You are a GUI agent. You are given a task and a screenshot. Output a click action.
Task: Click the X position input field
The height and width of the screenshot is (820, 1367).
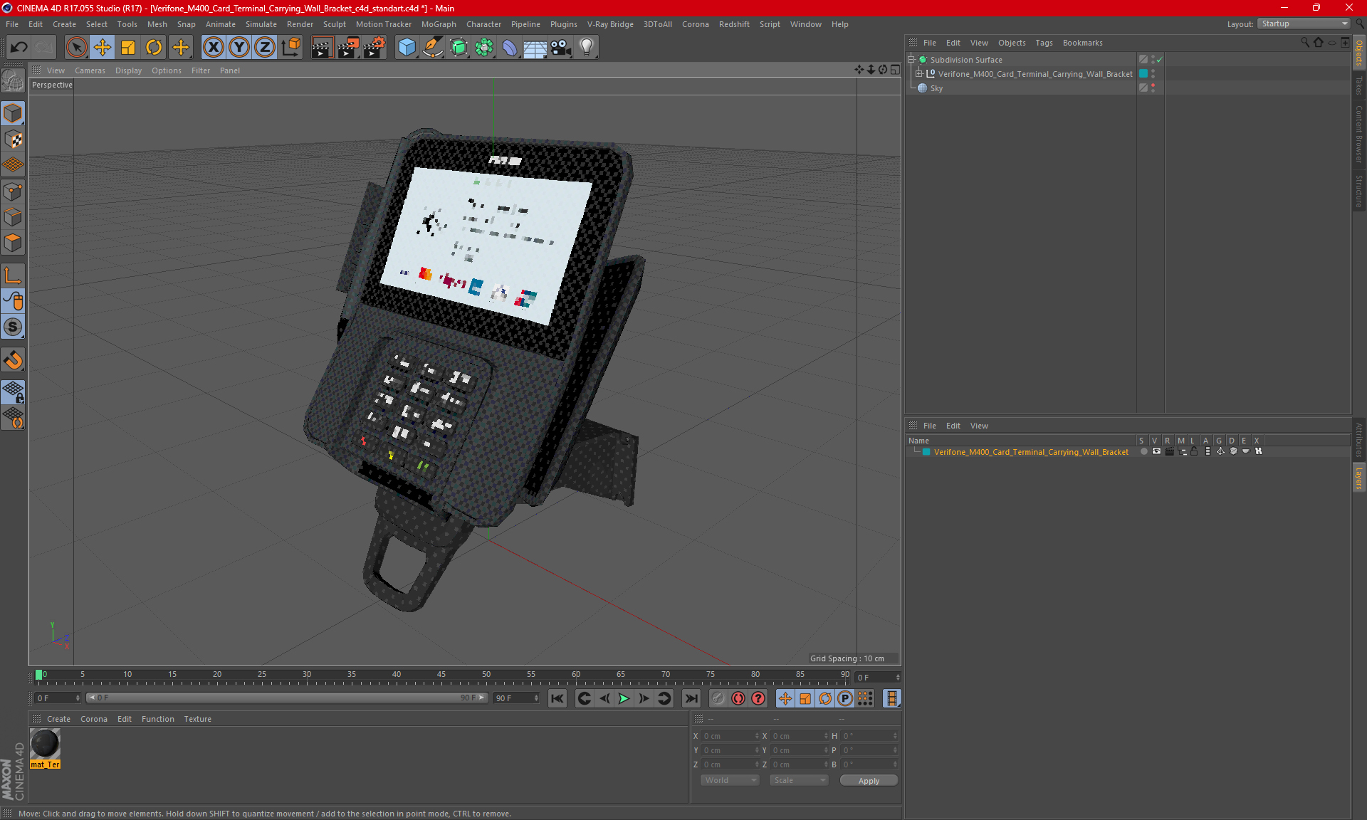[x=729, y=736]
